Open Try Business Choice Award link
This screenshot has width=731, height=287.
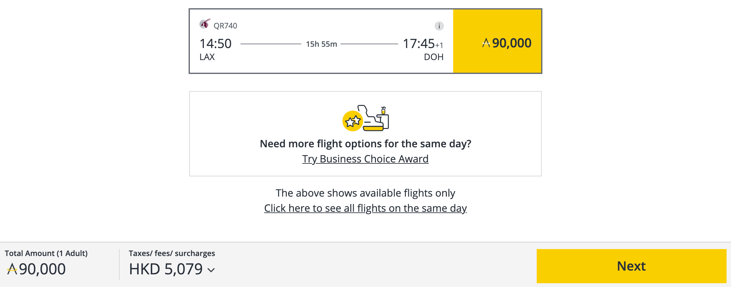click(x=365, y=159)
